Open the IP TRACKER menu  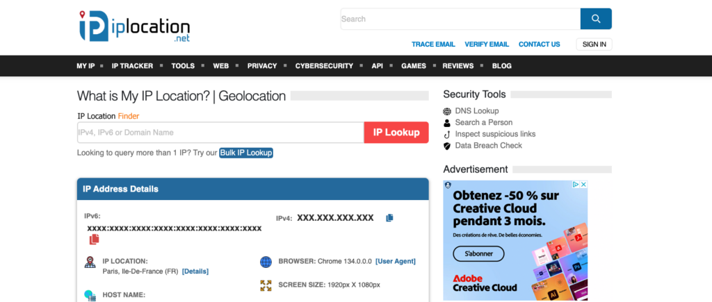(x=132, y=66)
